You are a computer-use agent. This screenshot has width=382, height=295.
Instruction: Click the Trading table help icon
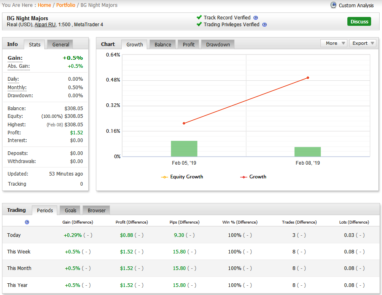(x=27, y=222)
